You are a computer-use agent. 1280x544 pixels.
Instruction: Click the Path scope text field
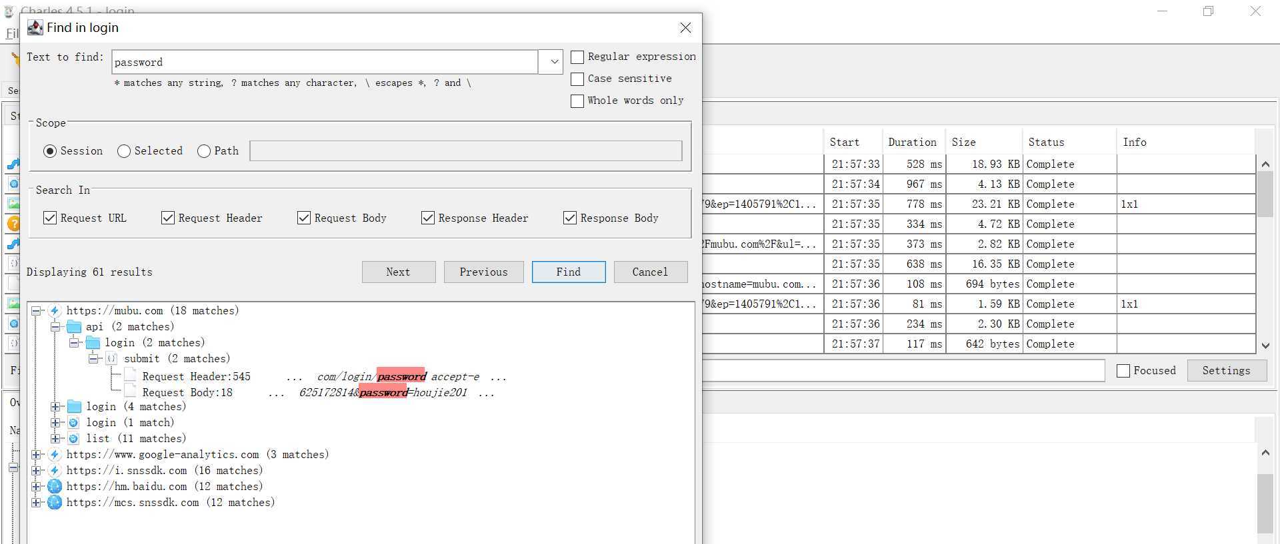(x=466, y=150)
